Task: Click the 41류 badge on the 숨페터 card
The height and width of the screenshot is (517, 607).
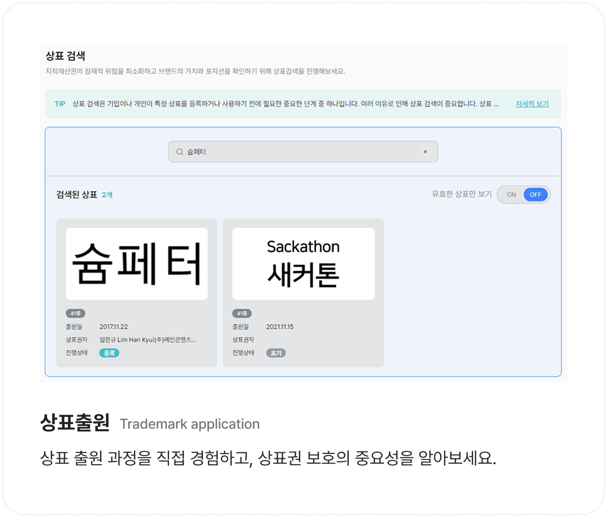Action: pos(75,313)
